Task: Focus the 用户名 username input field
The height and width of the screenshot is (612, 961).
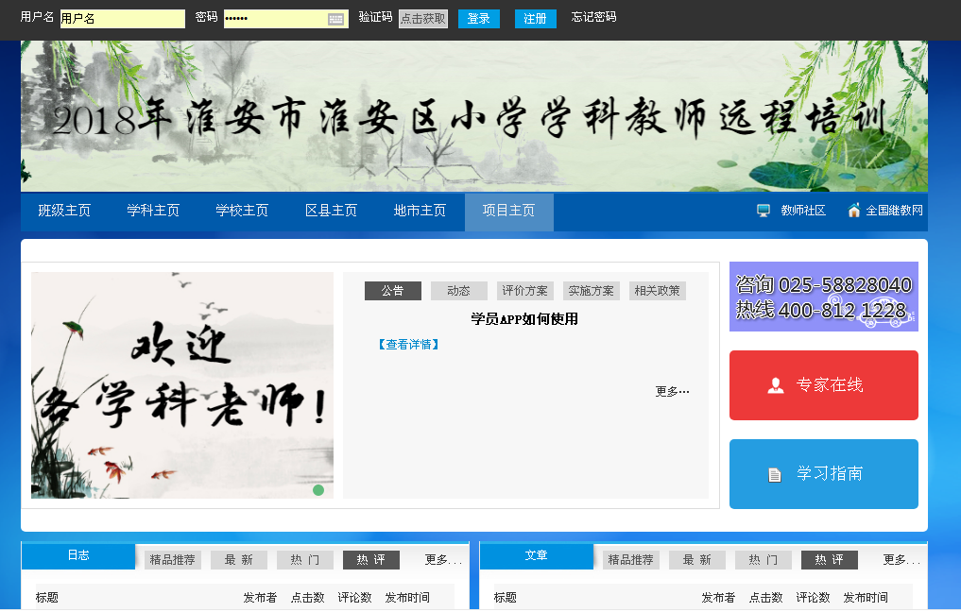Action: coord(122,19)
